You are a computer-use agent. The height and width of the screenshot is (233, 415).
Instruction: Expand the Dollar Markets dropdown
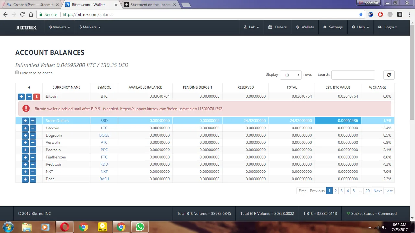(x=90, y=27)
